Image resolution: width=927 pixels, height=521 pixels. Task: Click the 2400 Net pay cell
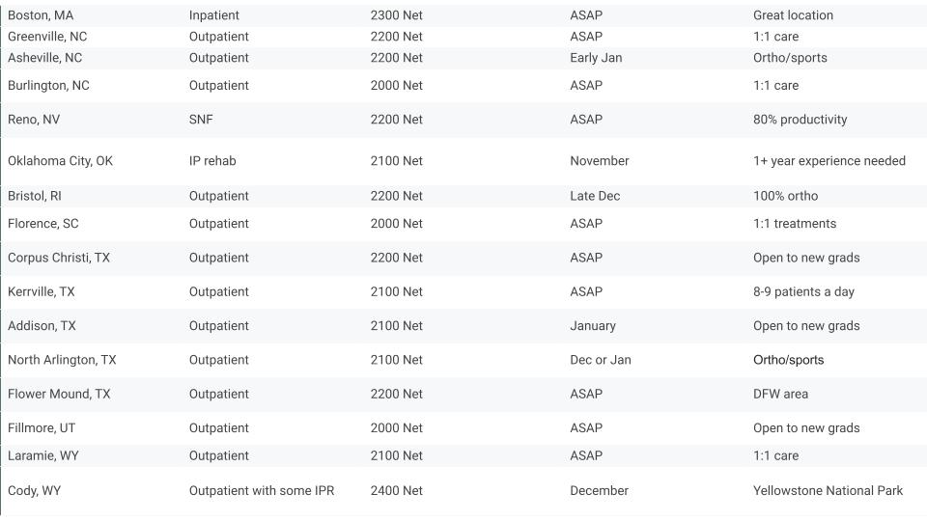click(396, 491)
